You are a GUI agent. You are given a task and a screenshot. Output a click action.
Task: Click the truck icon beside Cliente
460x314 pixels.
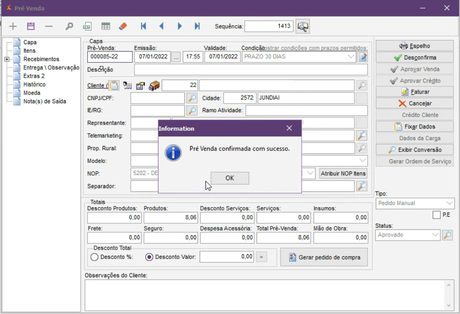tap(154, 85)
